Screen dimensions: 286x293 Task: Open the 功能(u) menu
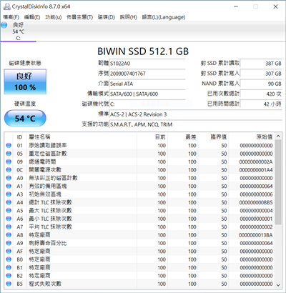tap(54, 17)
